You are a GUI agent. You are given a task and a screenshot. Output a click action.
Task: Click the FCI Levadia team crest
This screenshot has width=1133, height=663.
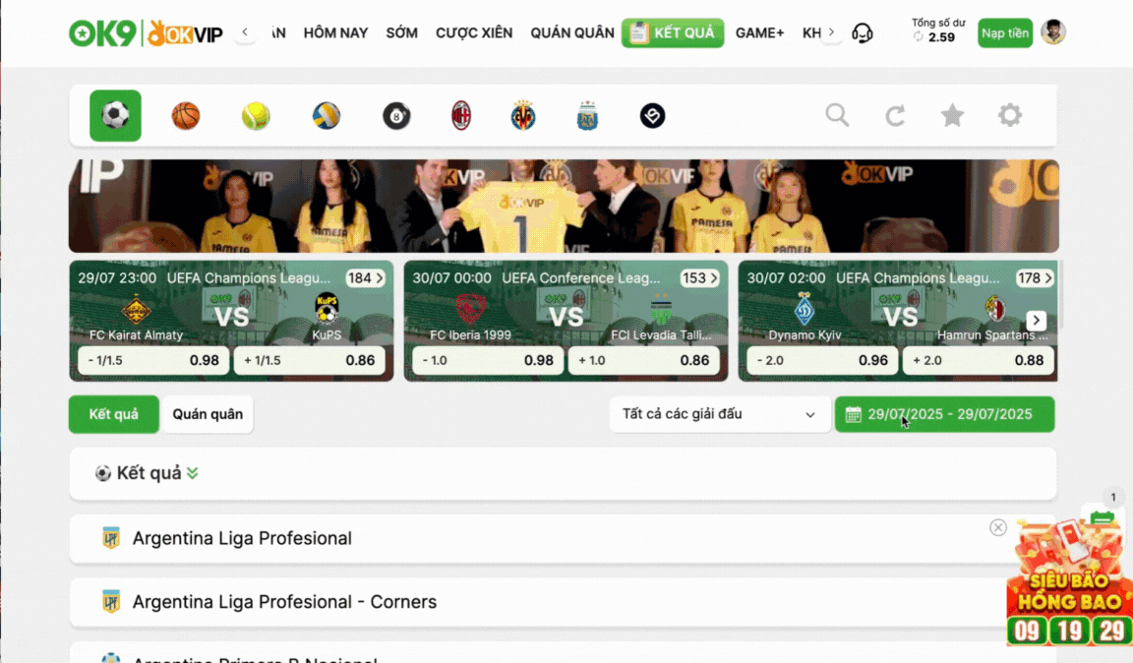click(x=661, y=310)
